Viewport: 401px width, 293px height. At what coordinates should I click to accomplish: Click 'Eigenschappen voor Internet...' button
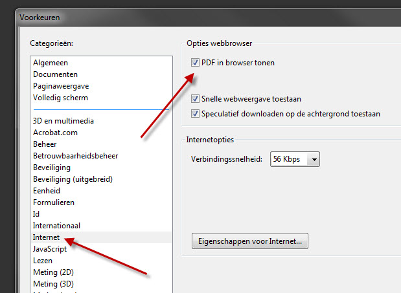pyautogui.click(x=249, y=241)
